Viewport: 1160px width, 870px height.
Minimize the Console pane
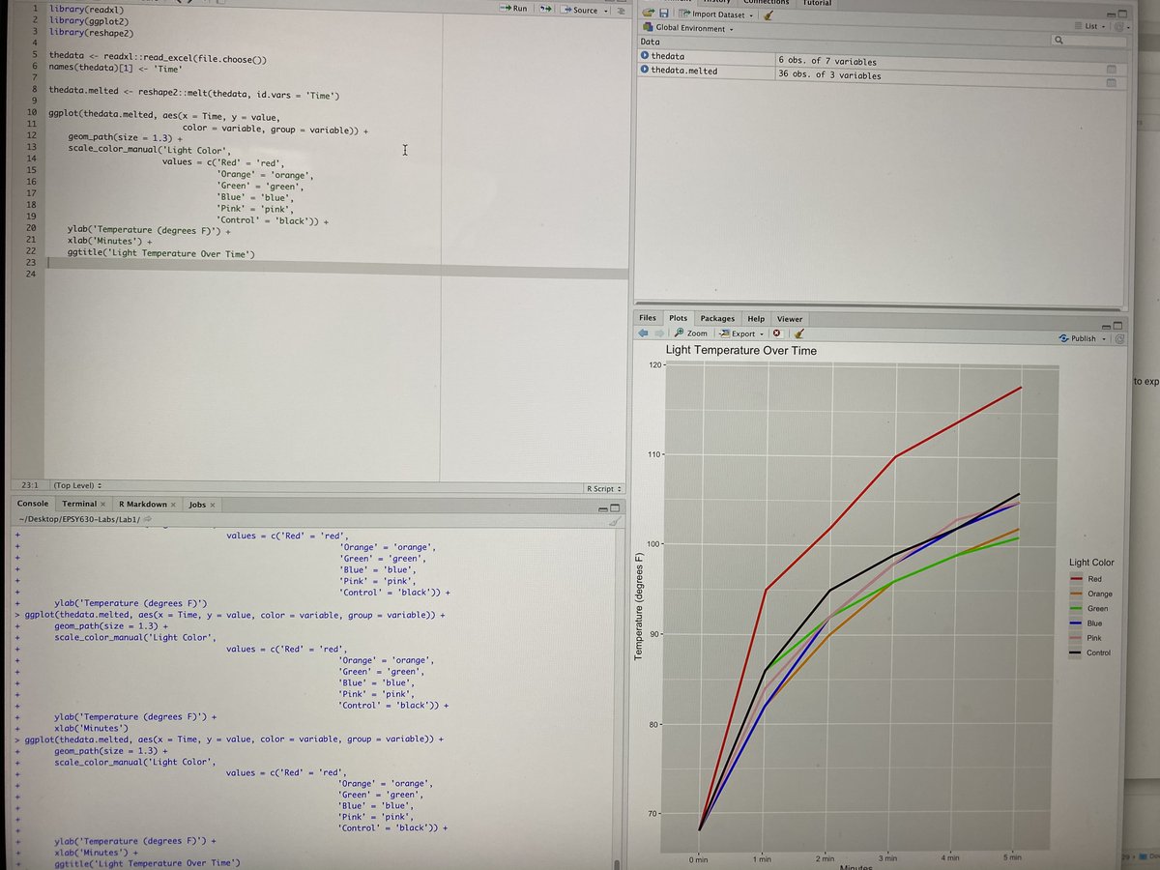point(603,508)
